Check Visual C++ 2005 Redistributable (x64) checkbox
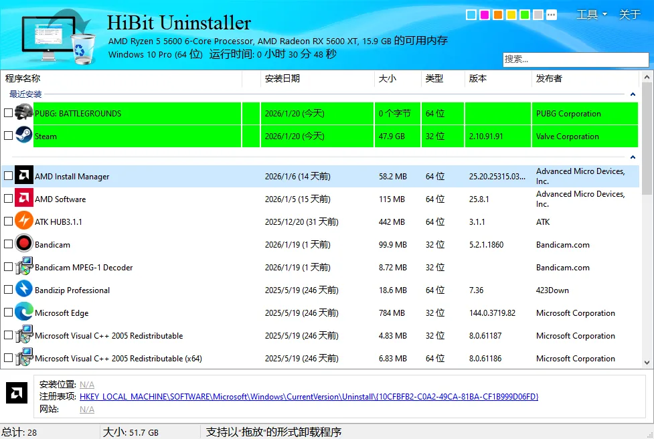 (8, 358)
